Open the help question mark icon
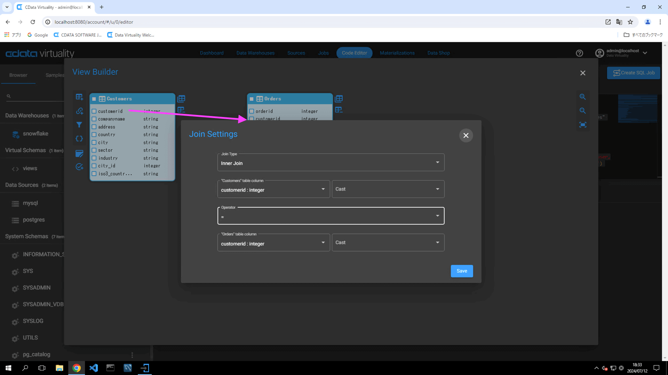This screenshot has height=375, width=668. click(x=579, y=53)
